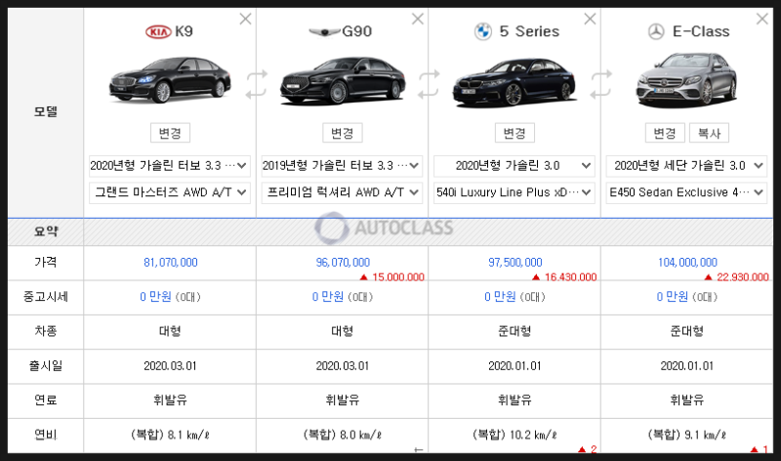
Task: Close the E-Class comparison column
Action: (x=762, y=19)
